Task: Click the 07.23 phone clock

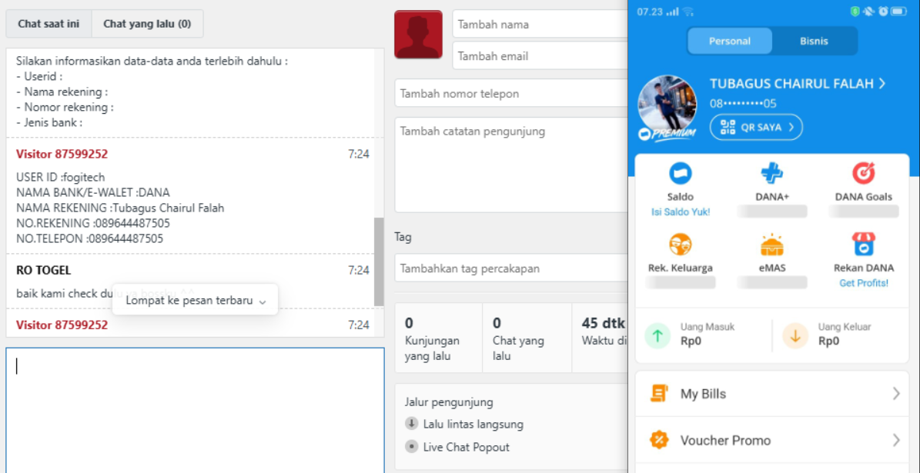Action: tap(650, 12)
